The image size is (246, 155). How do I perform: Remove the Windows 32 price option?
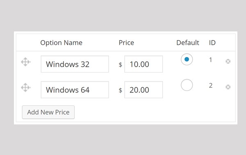tap(228, 61)
